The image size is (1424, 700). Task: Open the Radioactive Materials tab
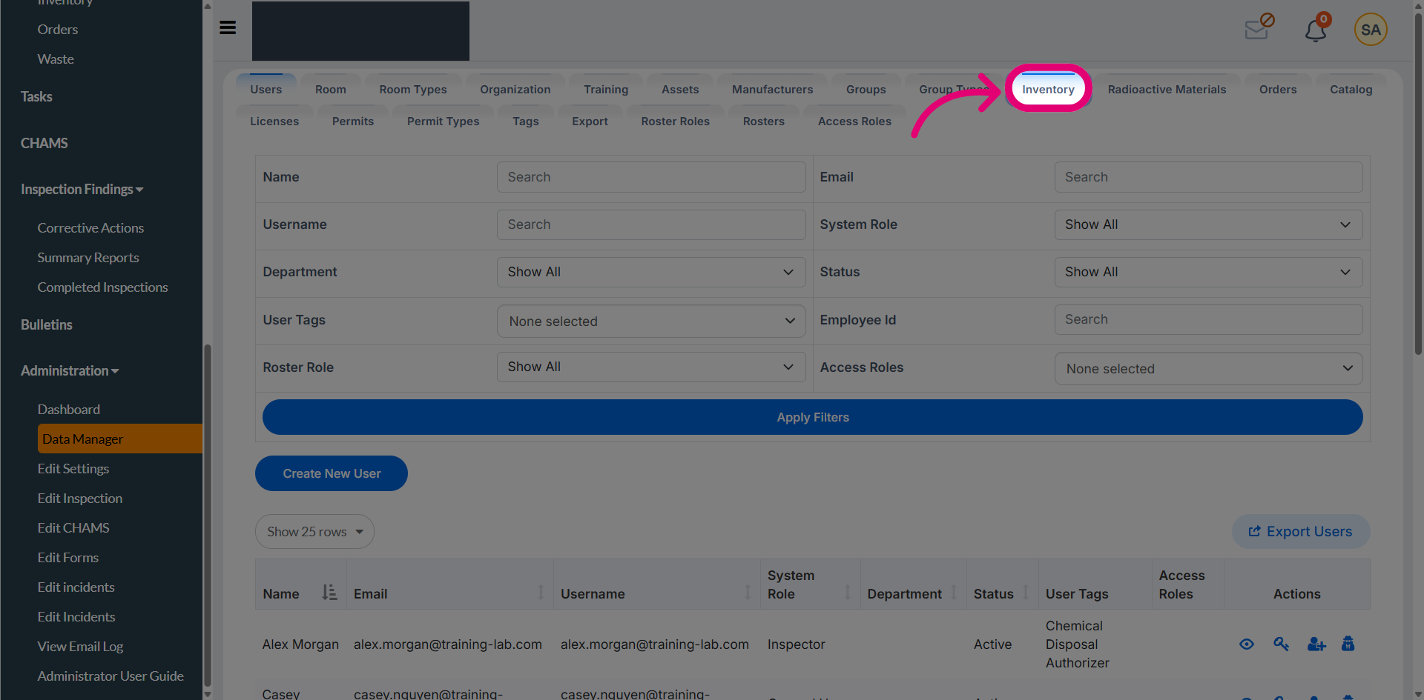coord(1167,89)
